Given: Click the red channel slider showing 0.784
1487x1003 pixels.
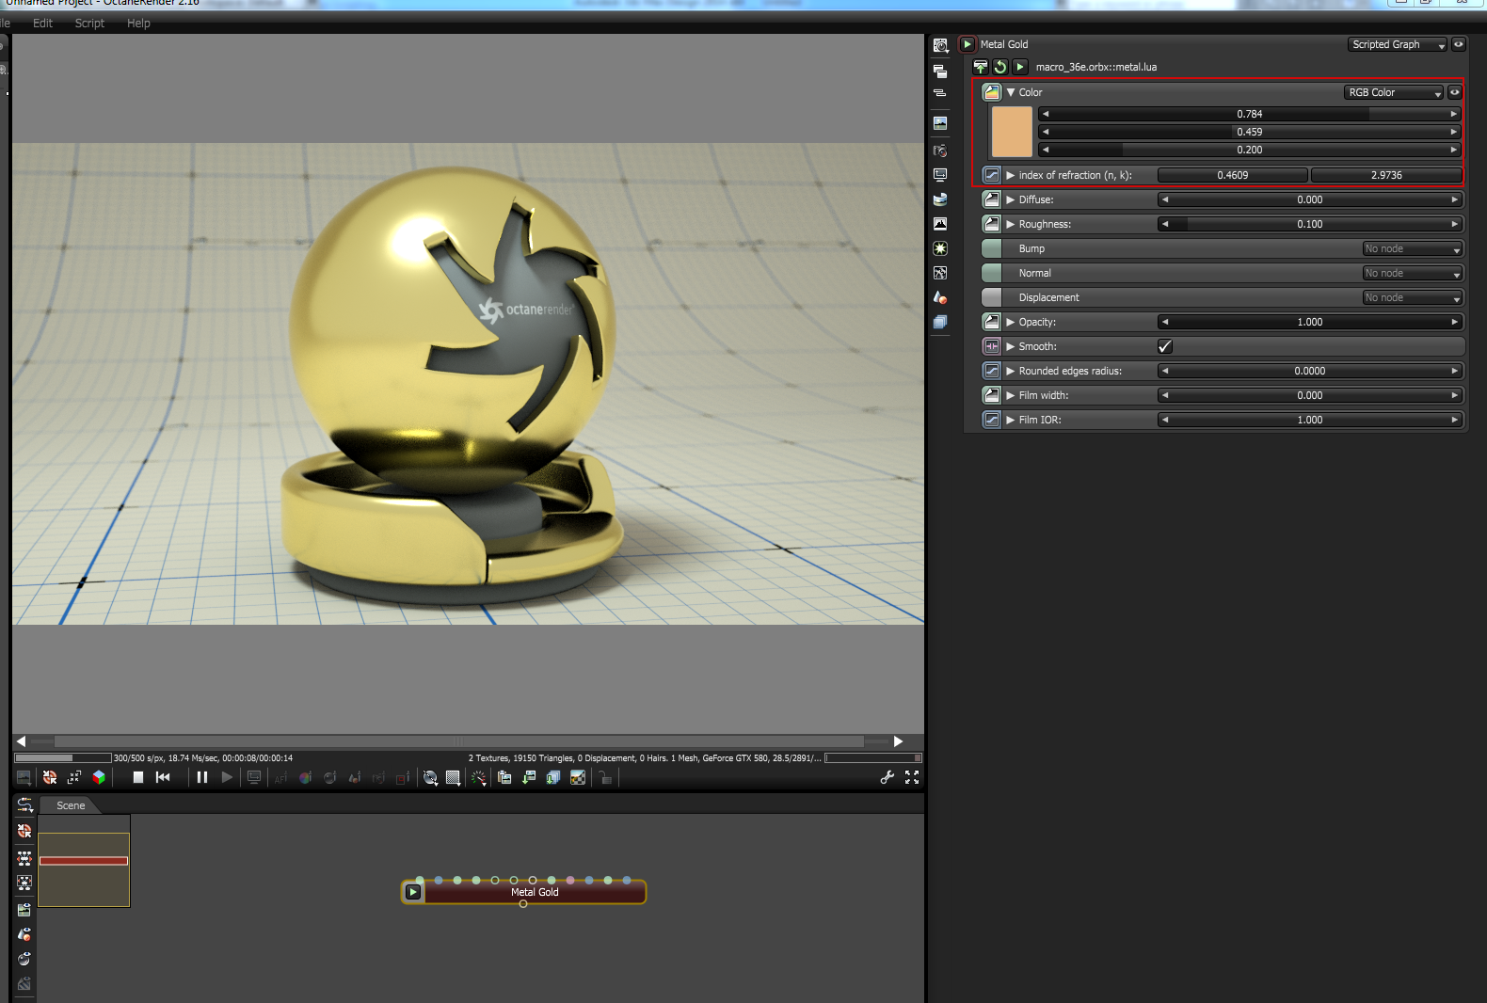Looking at the screenshot, I should pos(1249,114).
